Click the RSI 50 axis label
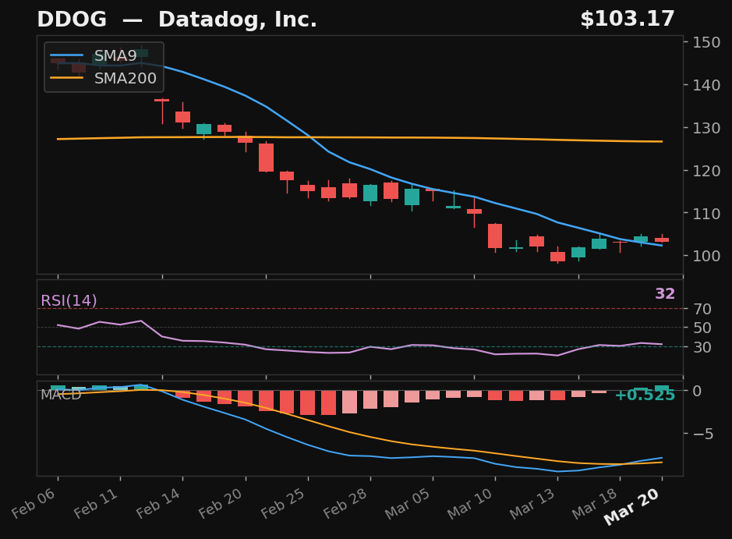The height and width of the screenshot is (539, 732). pos(702,328)
